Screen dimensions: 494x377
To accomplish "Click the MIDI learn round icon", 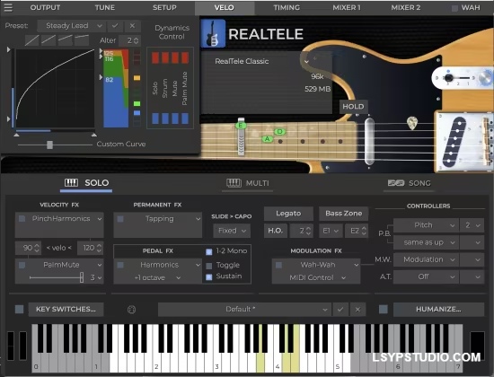I will pos(131,310).
